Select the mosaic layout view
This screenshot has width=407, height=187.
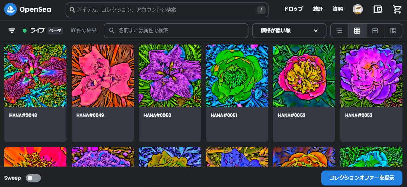point(393,30)
